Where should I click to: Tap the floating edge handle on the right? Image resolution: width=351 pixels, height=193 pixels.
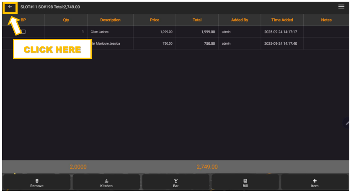(346, 123)
